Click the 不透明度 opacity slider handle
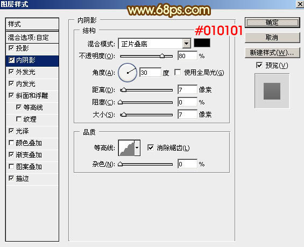304x247 pixels. pos(162,56)
